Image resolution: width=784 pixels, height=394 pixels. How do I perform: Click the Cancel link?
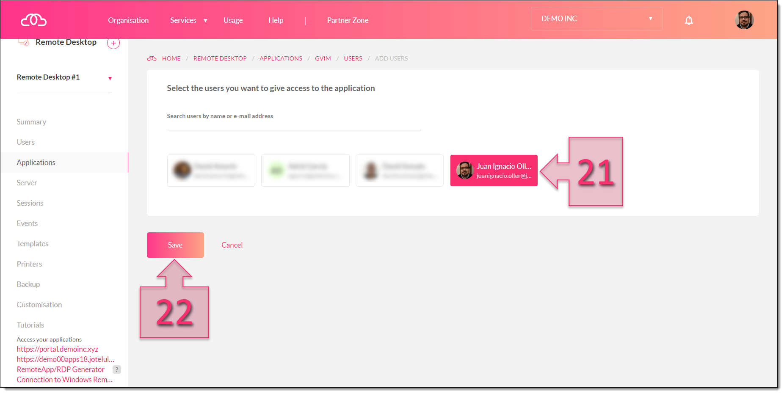(x=232, y=245)
